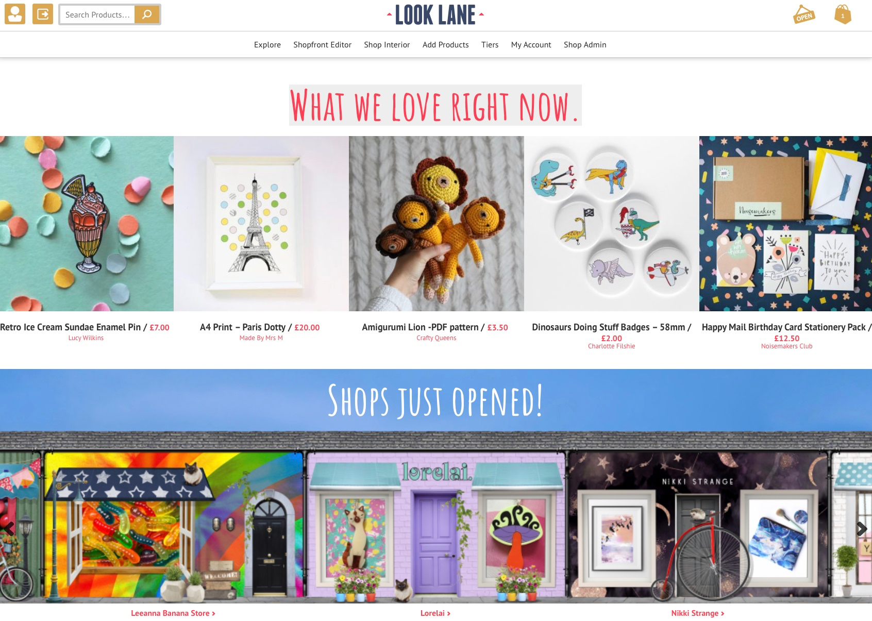Open Dinosaurs Doing Stuff Badges thumbnail
The image size is (872, 621).
(x=612, y=224)
